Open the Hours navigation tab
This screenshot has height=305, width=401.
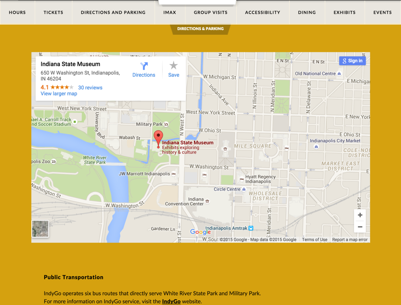click(x=17, y=12)
